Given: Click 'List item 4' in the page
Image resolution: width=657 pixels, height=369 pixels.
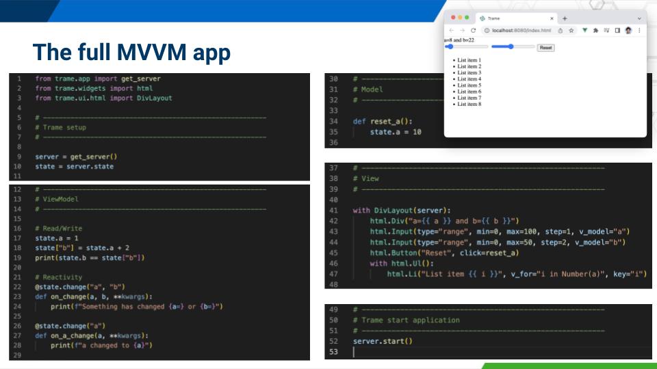Looking at the screenshot, I should [x=469, y=79].
